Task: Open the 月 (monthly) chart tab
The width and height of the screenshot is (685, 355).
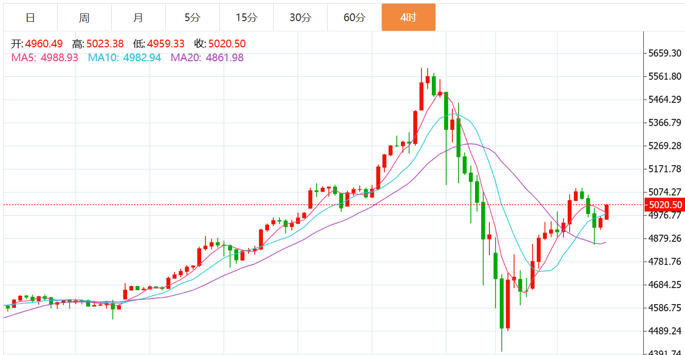Action: [138, 17]
